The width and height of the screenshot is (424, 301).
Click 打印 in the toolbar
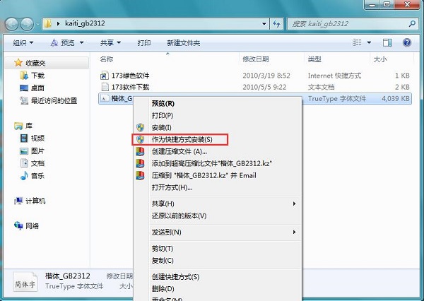pyautogui.click(x=144, y=42)
